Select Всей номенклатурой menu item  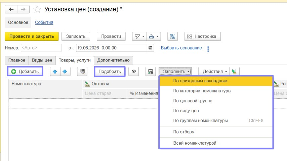[x=216, y=143]
